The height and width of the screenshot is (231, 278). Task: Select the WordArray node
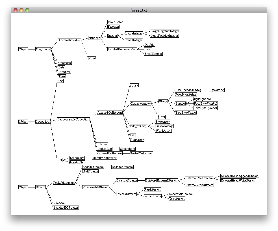(163, 131)
